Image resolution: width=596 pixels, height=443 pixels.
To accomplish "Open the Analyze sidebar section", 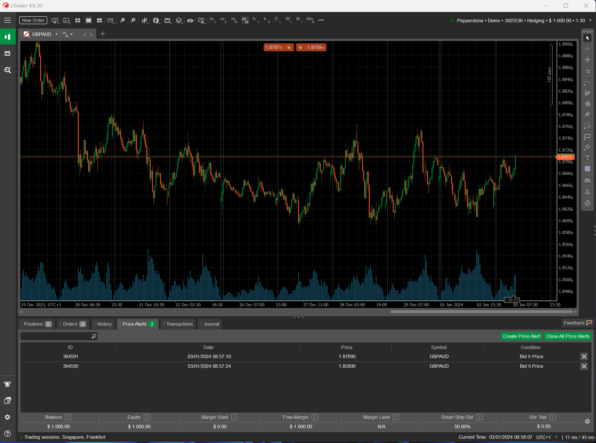I will tap(8, 70).
